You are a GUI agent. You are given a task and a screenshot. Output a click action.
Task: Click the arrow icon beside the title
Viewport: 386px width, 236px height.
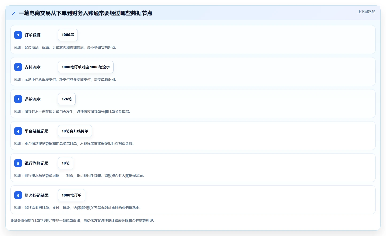(14, 13)
